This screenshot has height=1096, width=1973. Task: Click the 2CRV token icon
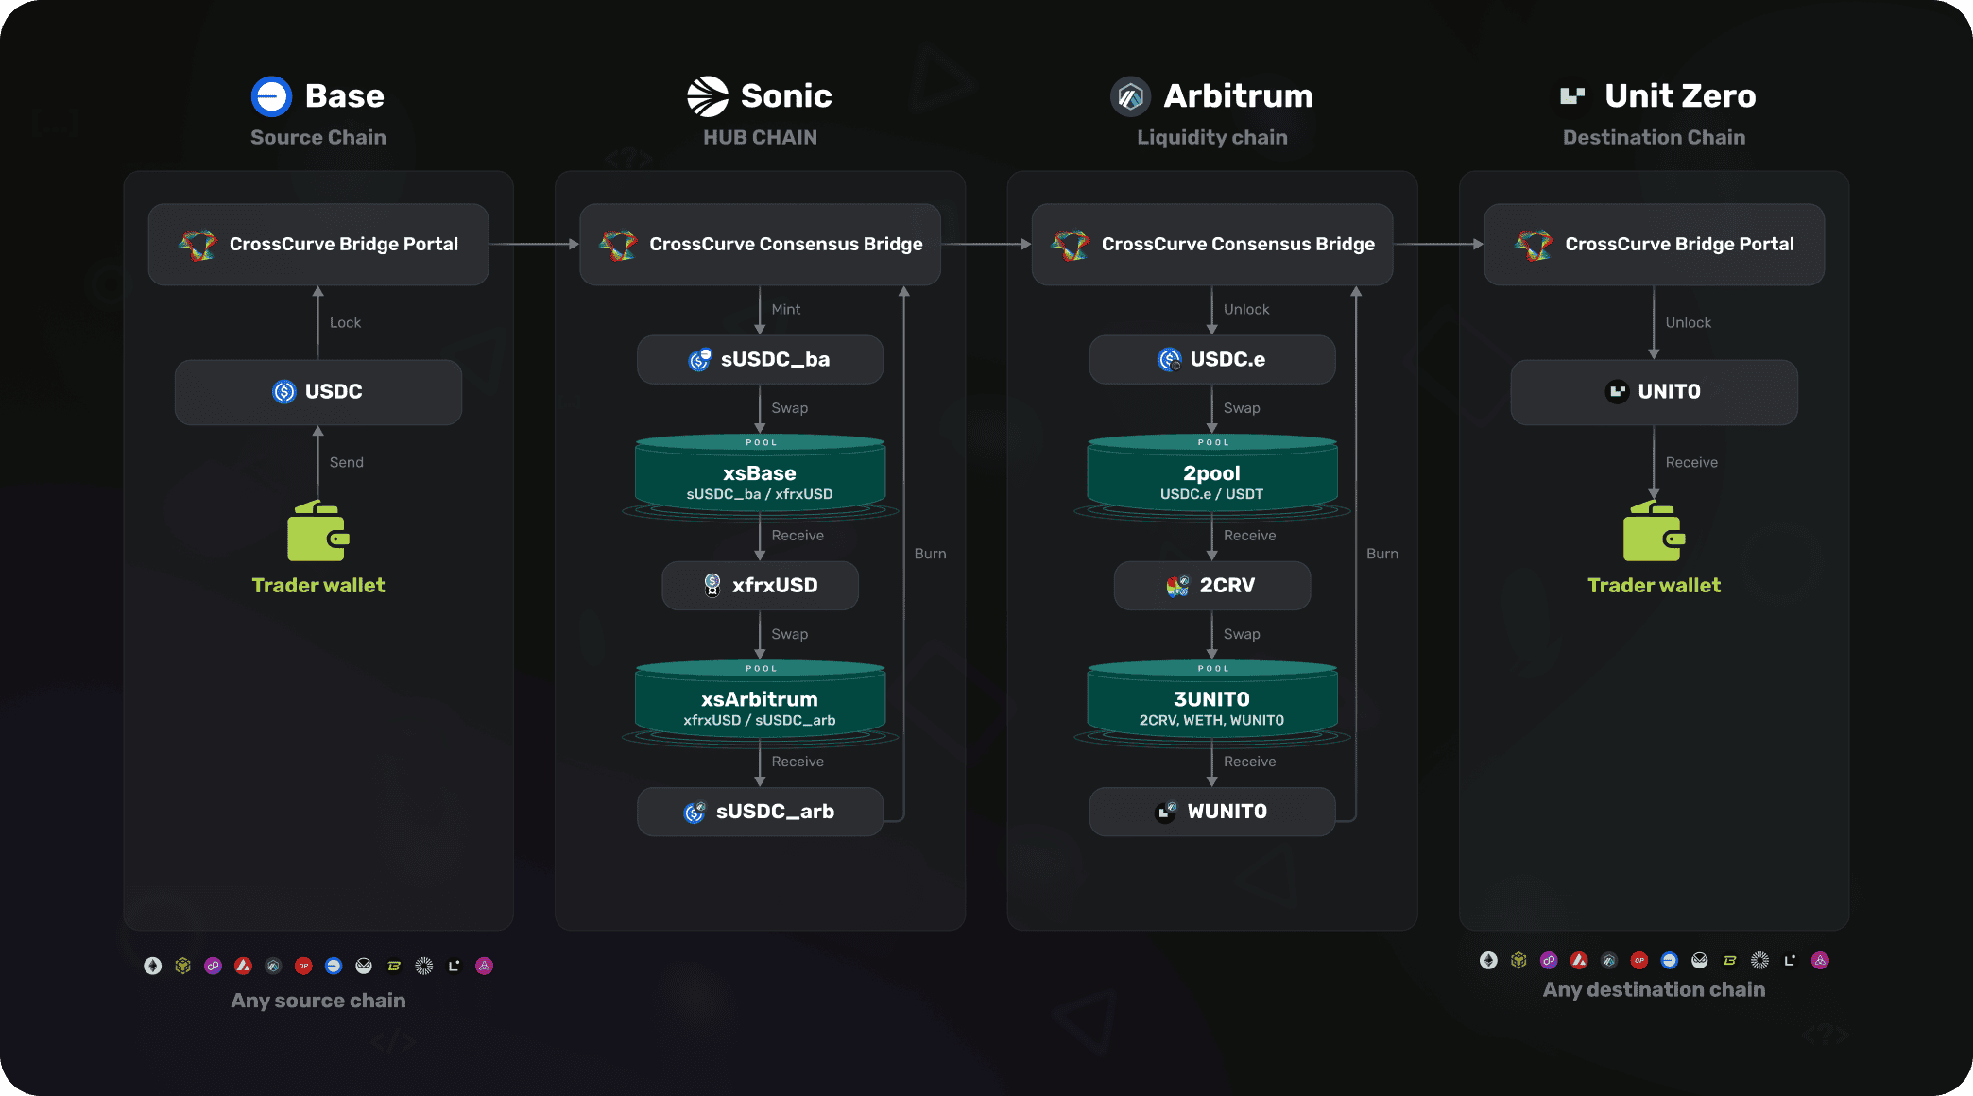point(1177,586)
